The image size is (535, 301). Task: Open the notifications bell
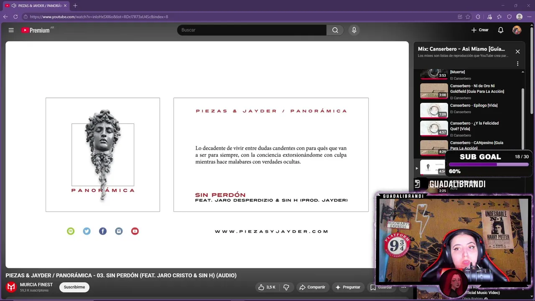(500, 30)
